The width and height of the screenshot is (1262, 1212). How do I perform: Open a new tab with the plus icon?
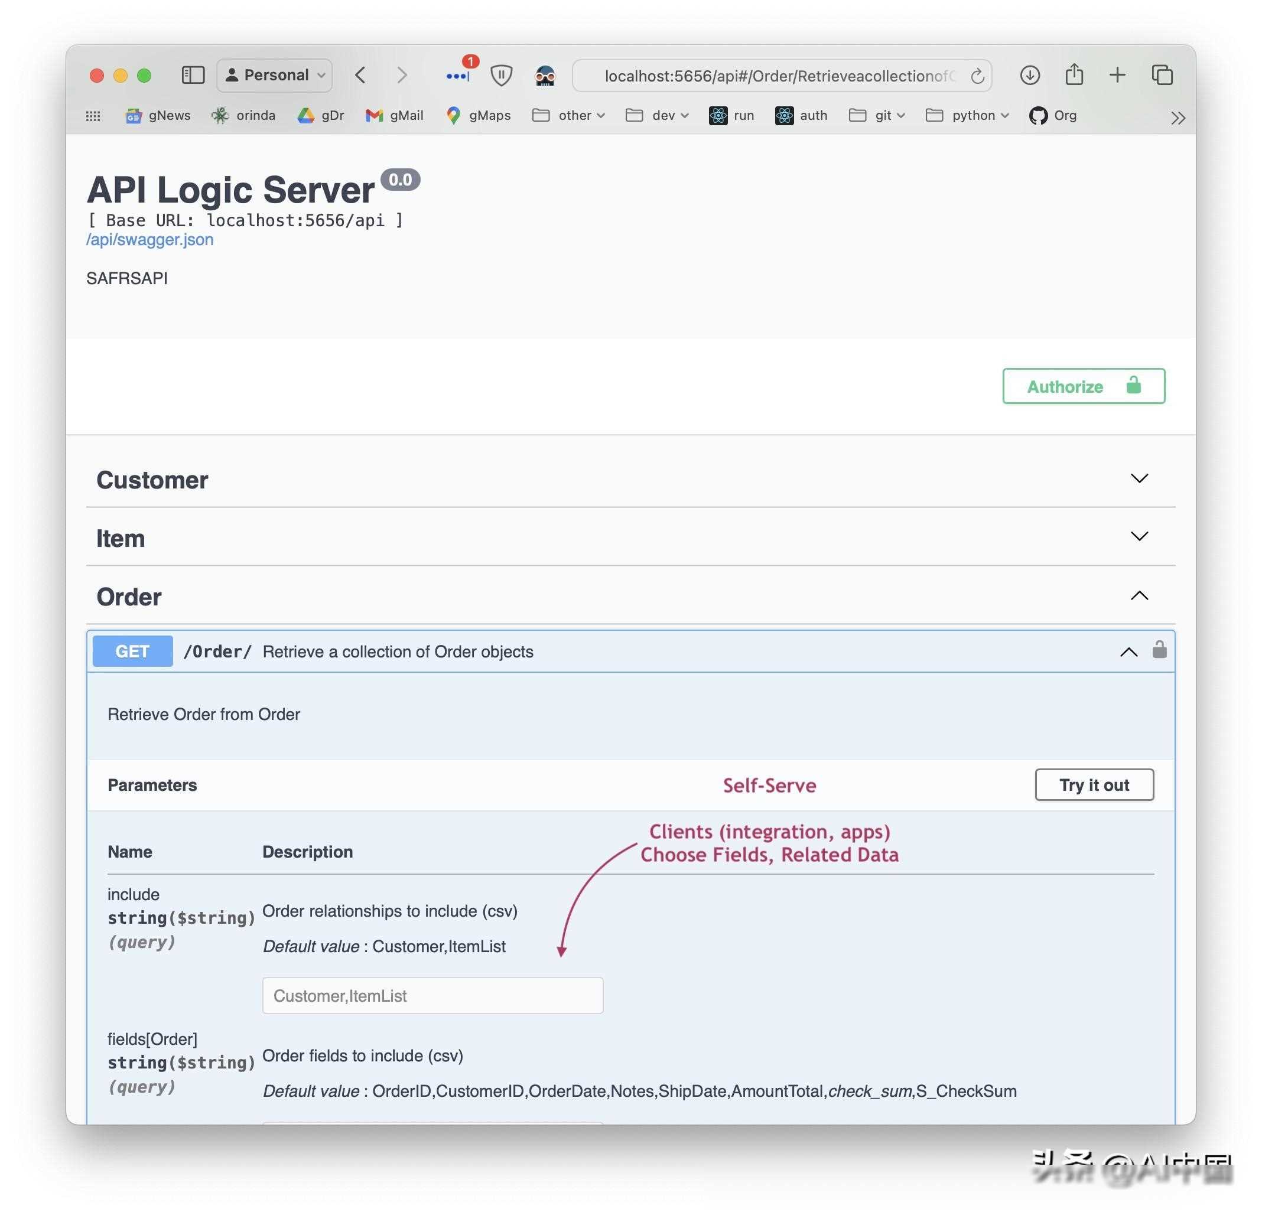pyautogui.click(x=1118, y=76)
